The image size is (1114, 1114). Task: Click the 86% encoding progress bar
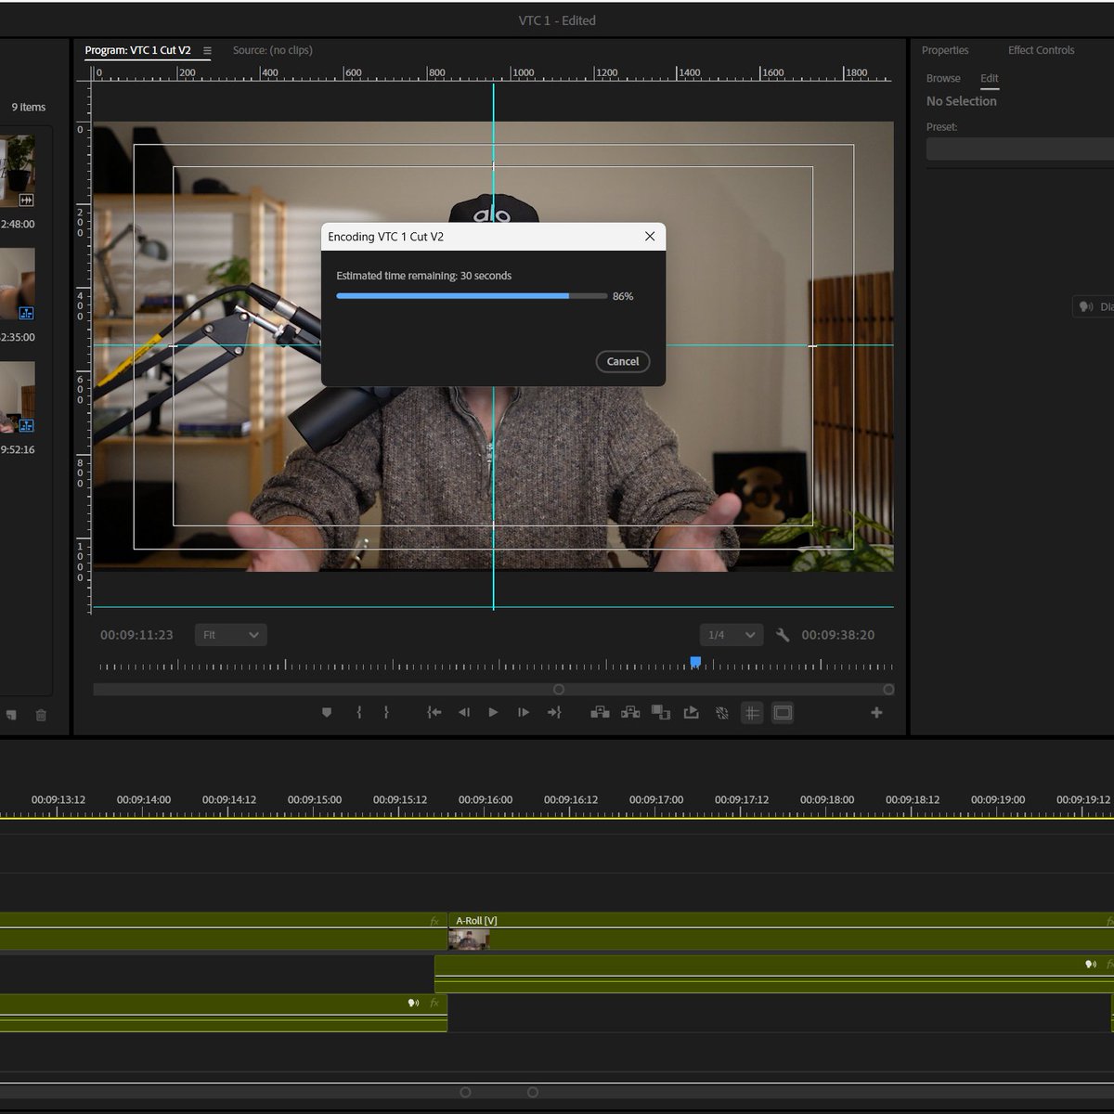pyautogui.click(x=472, y=296)
